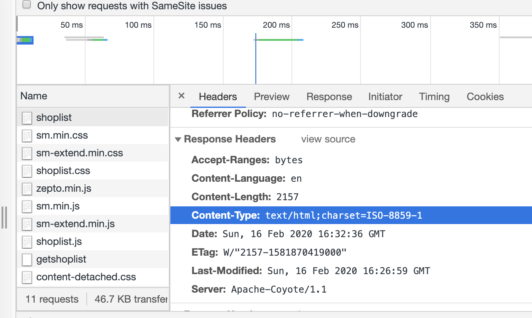Viewport: 532px width, 318px height.
Task: Click the 250 ms timeline tick
Action: [x=345, y=25]
